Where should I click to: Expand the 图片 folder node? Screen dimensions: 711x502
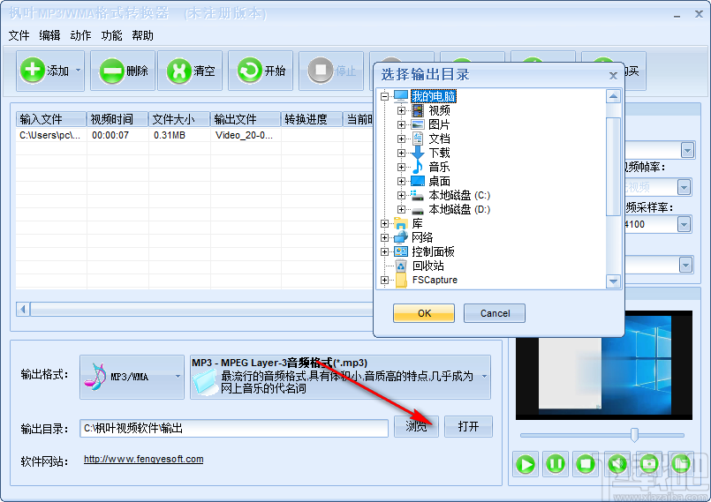[x=401, y=124]
